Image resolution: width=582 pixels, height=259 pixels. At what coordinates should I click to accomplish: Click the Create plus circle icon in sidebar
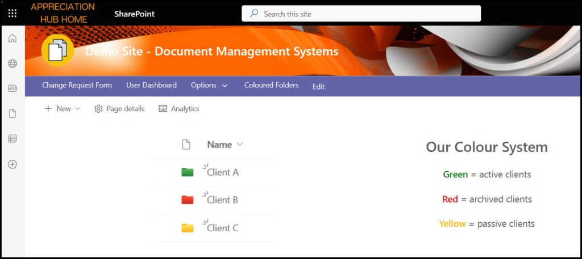tap(12, 164)
